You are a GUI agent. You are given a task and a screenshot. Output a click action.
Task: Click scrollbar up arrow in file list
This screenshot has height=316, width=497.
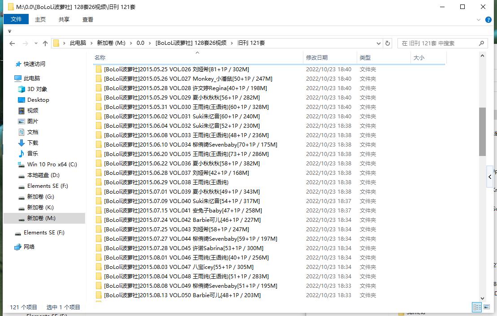click(482, 56)
